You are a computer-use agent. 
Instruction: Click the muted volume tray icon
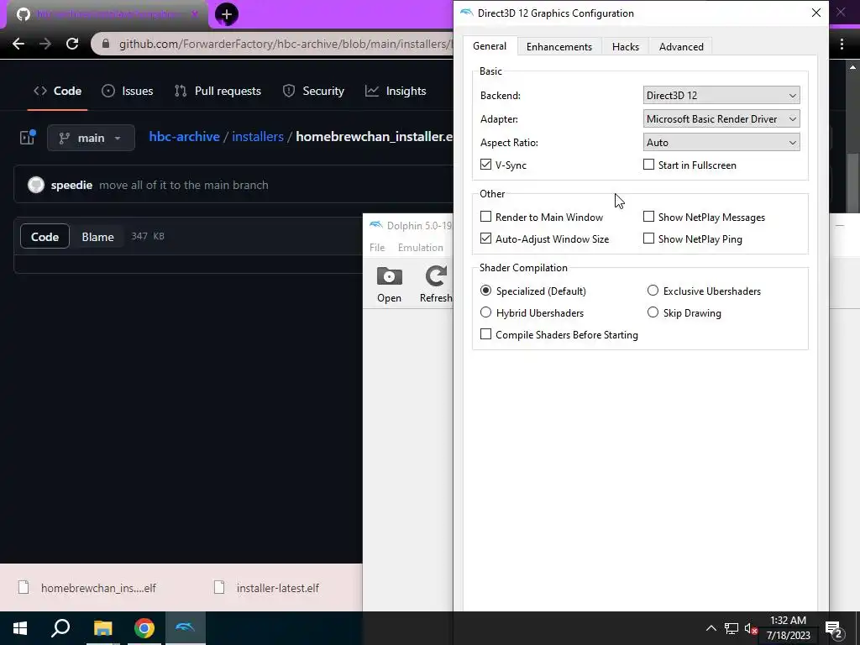coord(751,628)
